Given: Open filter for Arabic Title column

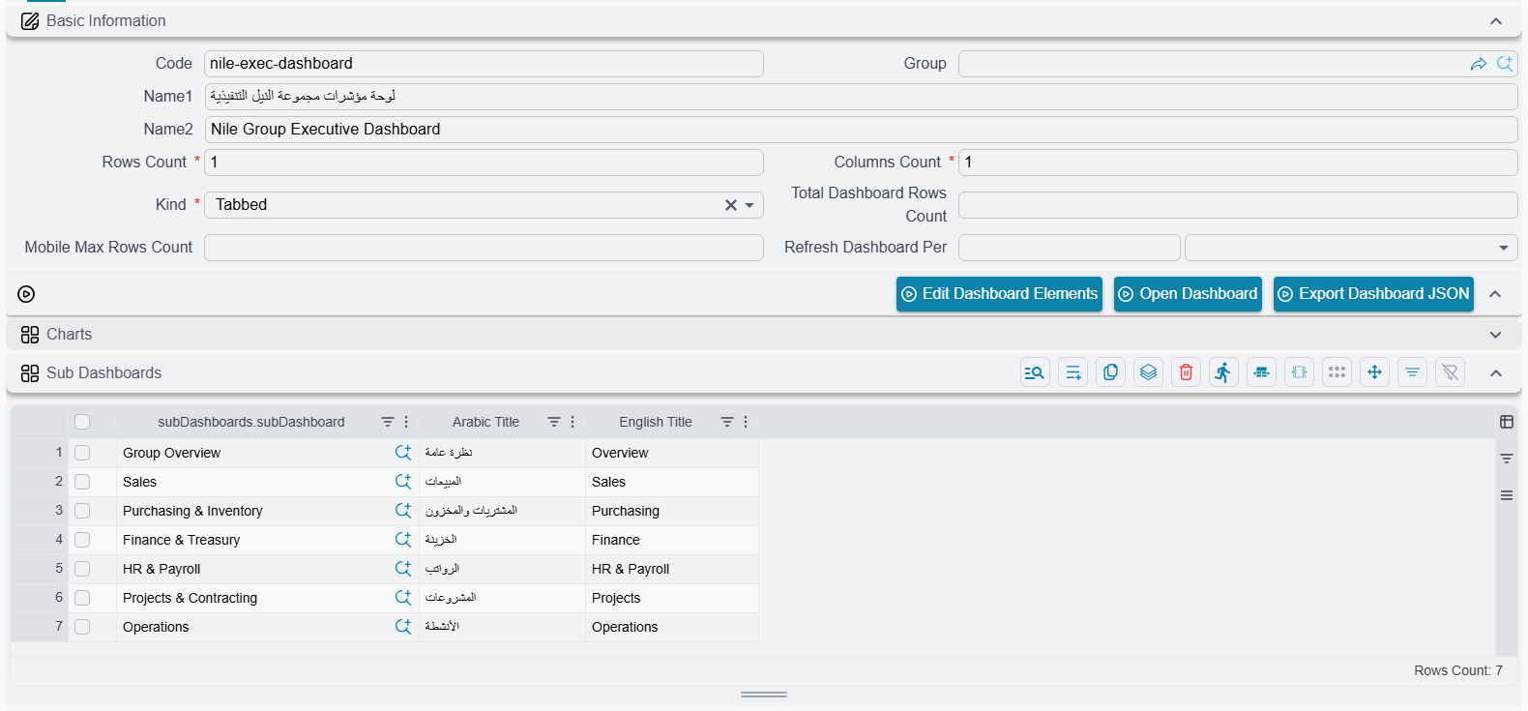Looking at the screenshot, I should [554, 422].
